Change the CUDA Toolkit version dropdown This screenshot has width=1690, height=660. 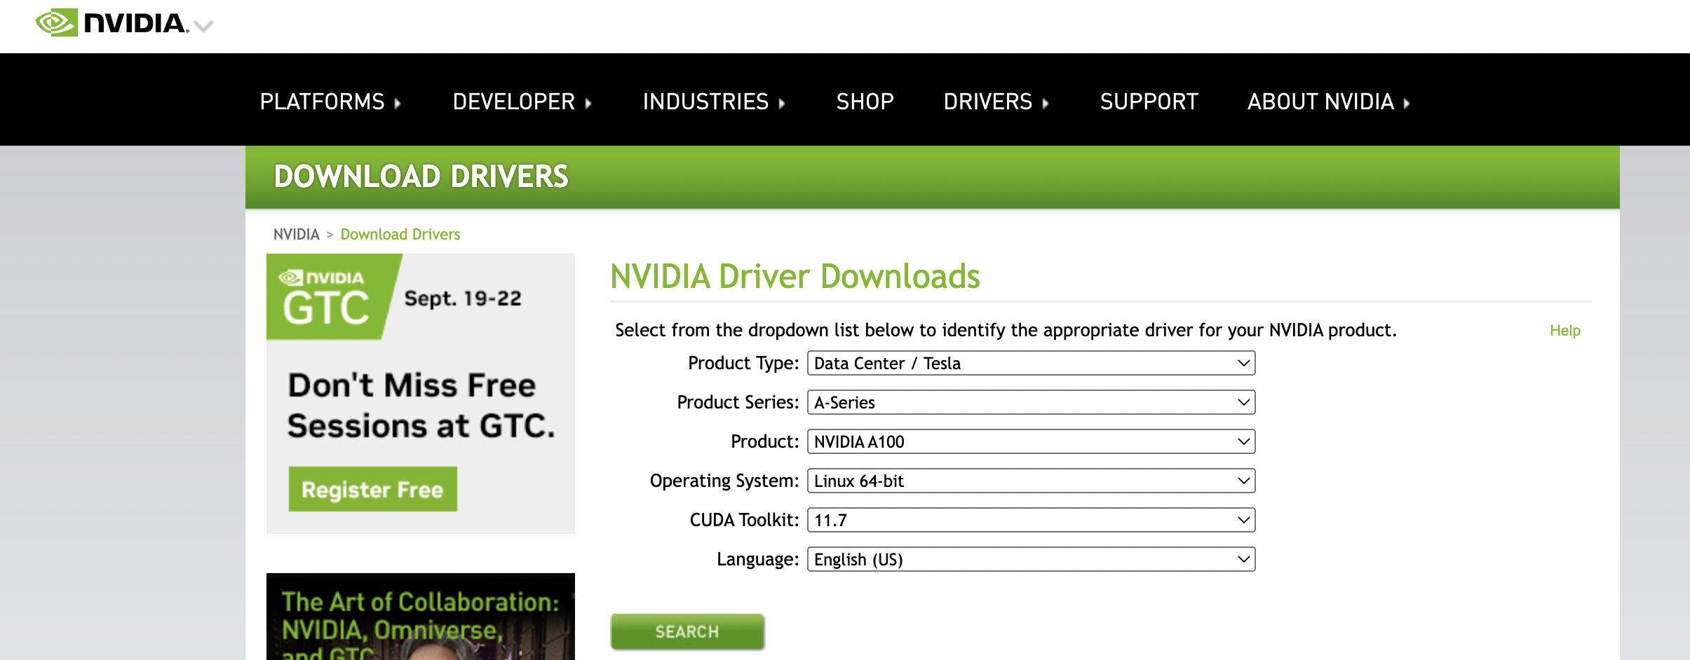click(1029, 520)
